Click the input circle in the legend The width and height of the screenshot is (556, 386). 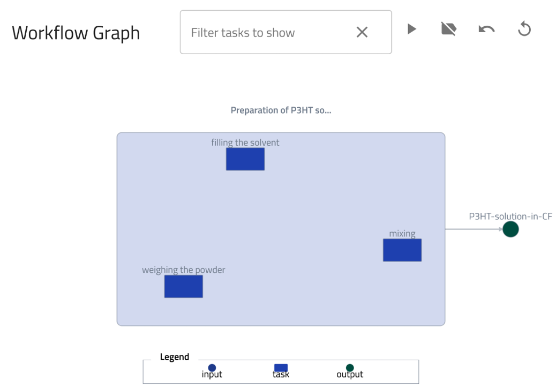212,368
